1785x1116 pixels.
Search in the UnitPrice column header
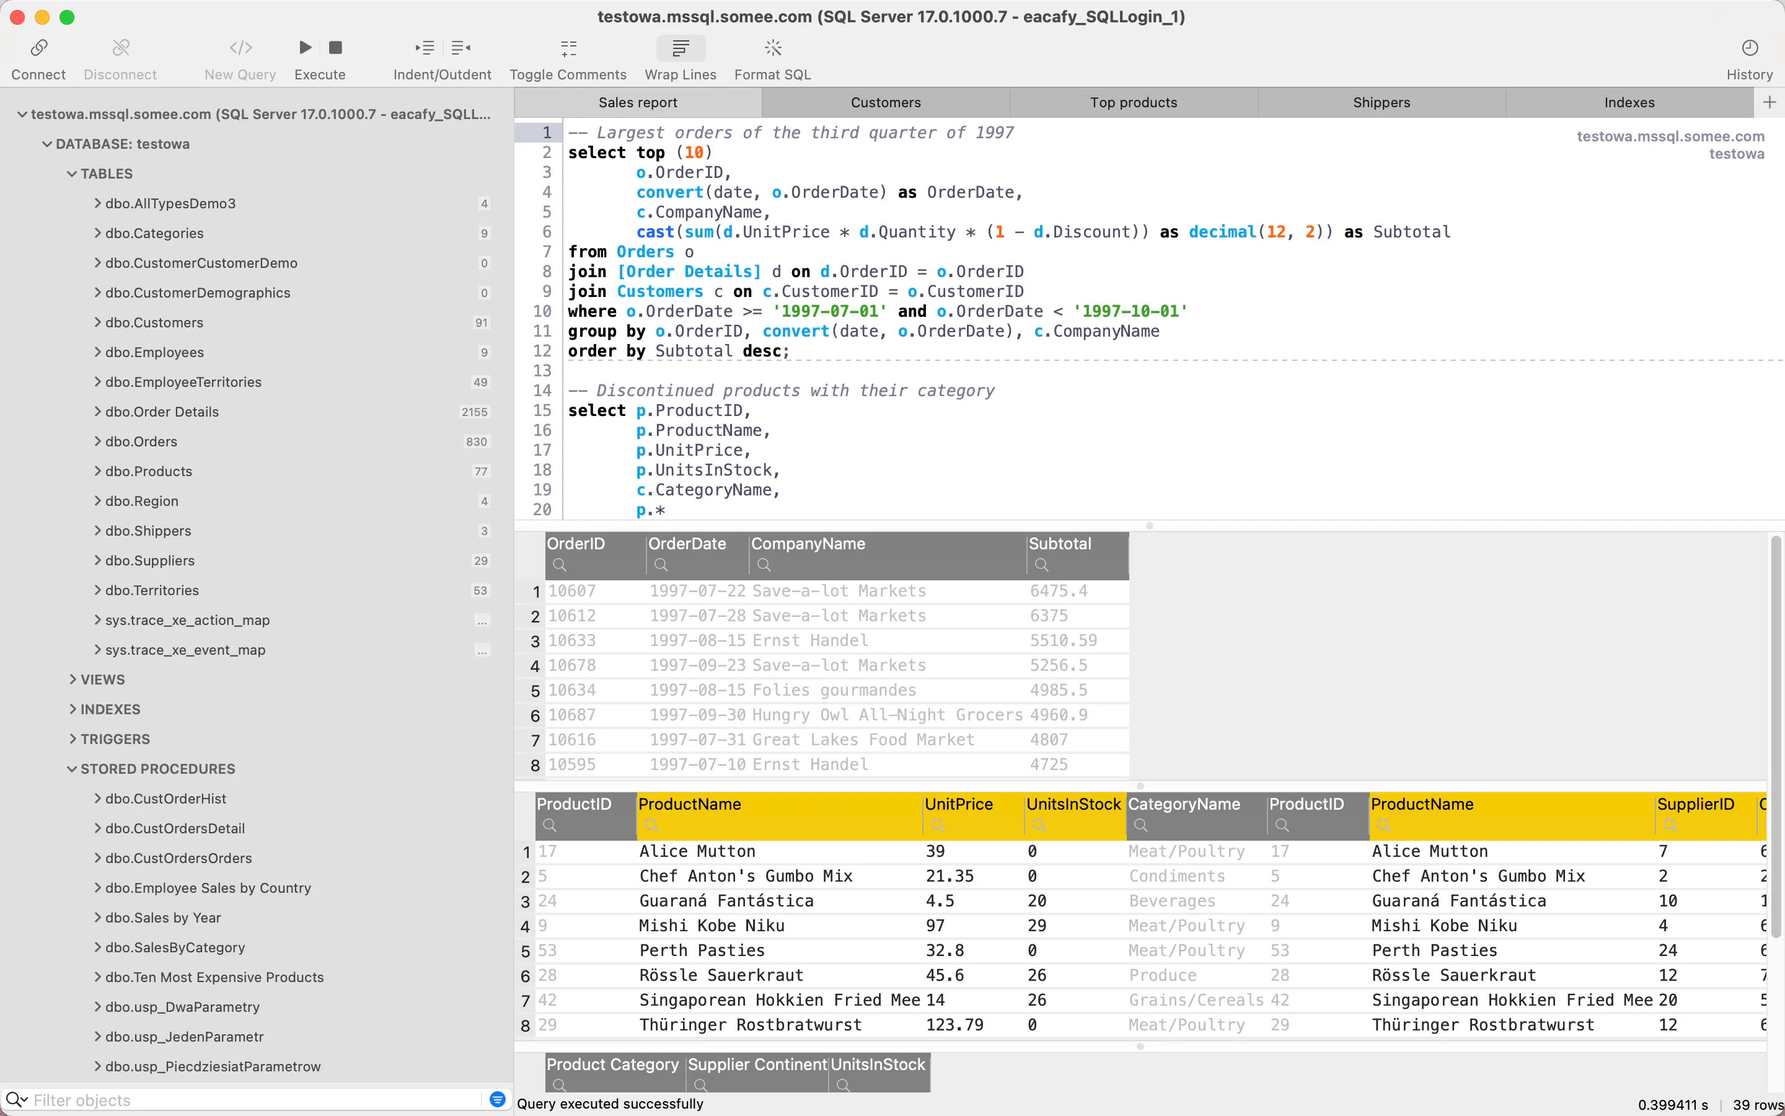coord(938,825)
